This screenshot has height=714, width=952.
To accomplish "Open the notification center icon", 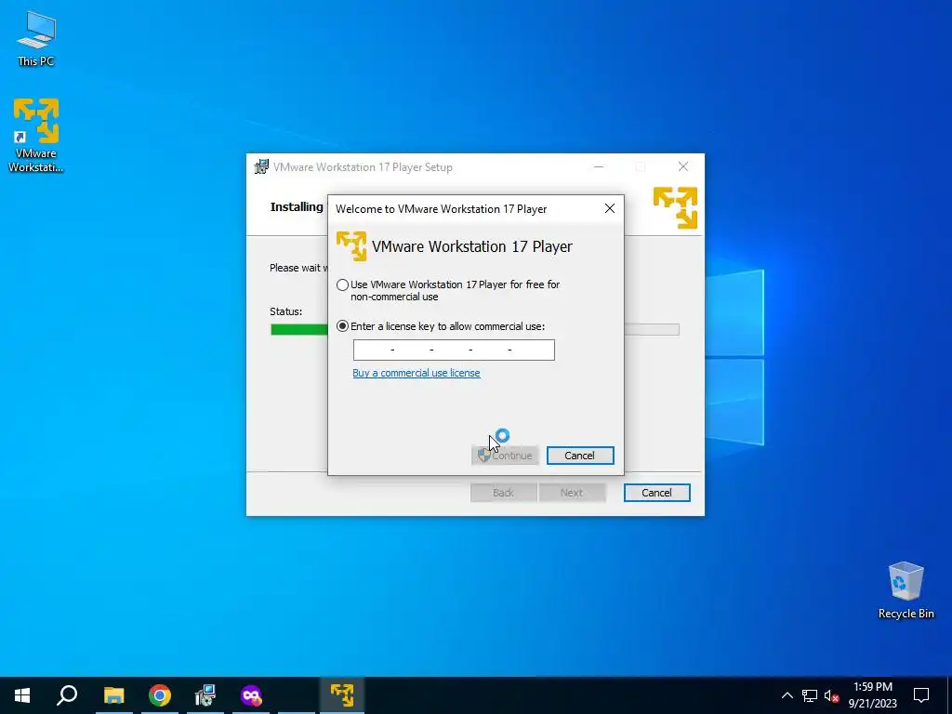I will pos(921,695).
